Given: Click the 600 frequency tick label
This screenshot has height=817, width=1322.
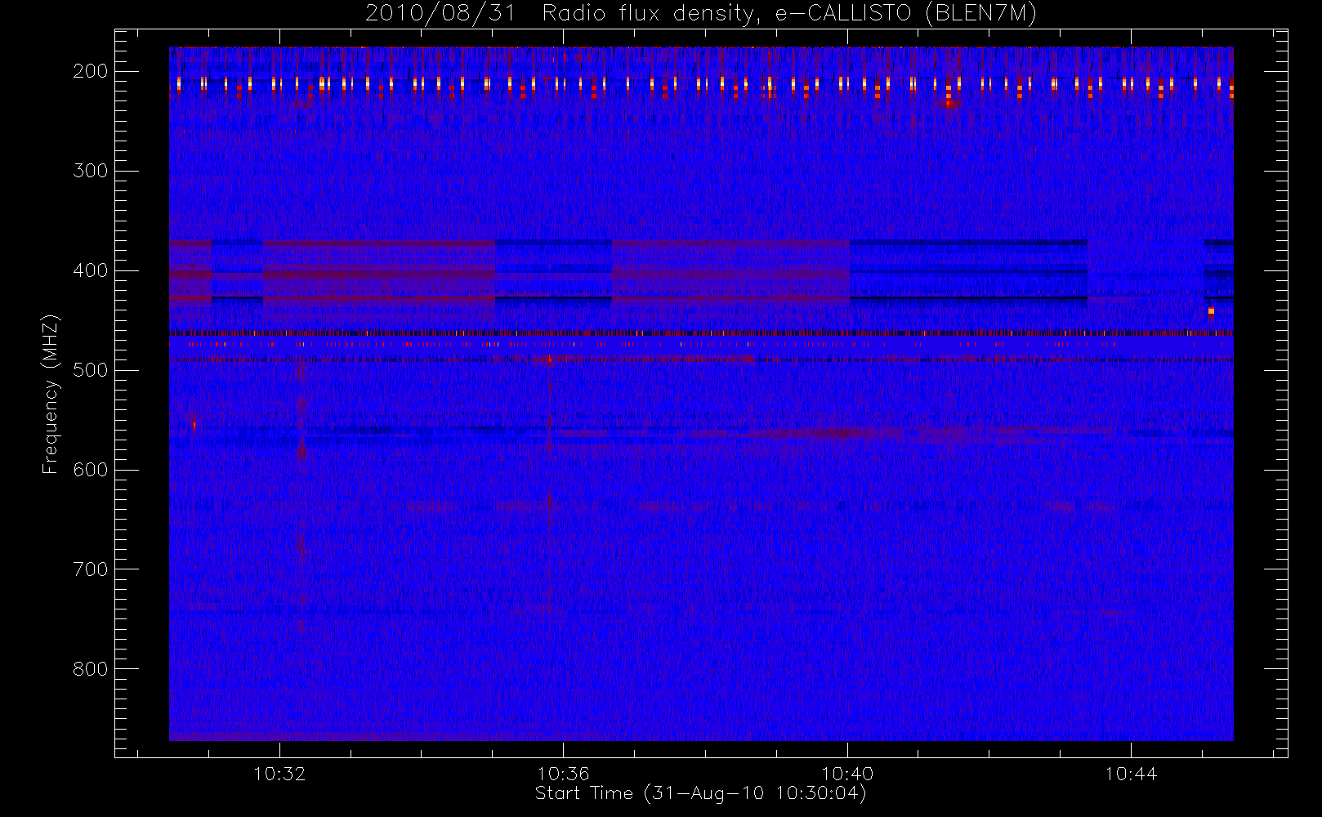Looking at the screenshot, I should 91,470.
